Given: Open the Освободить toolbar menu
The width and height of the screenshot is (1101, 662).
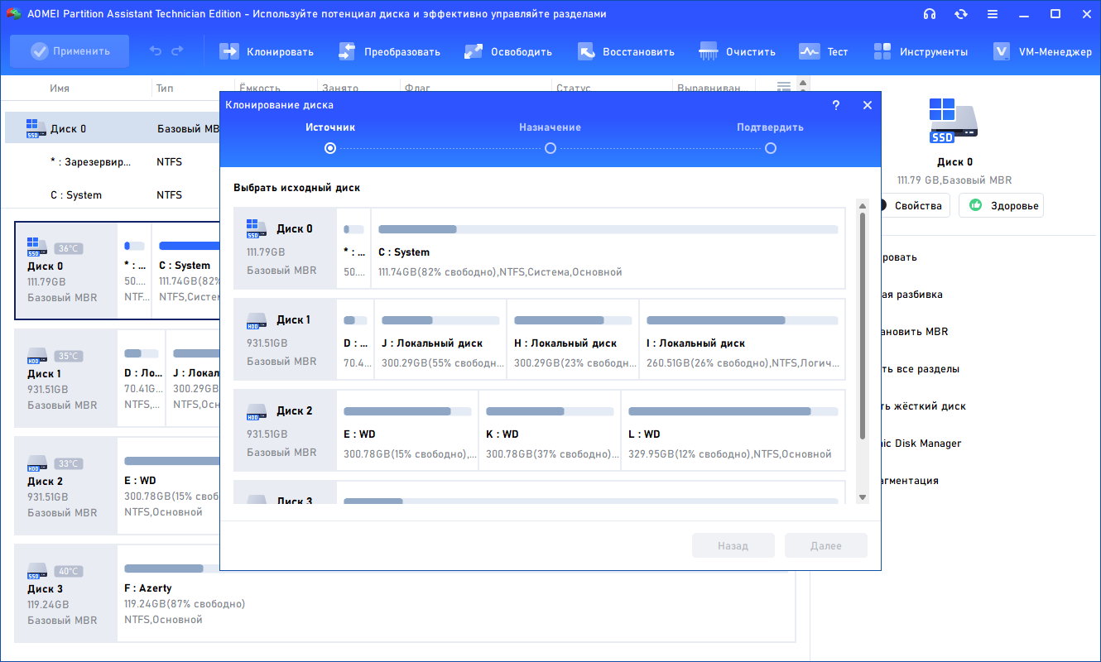Looking at the screenshot, I should (508, 51).
